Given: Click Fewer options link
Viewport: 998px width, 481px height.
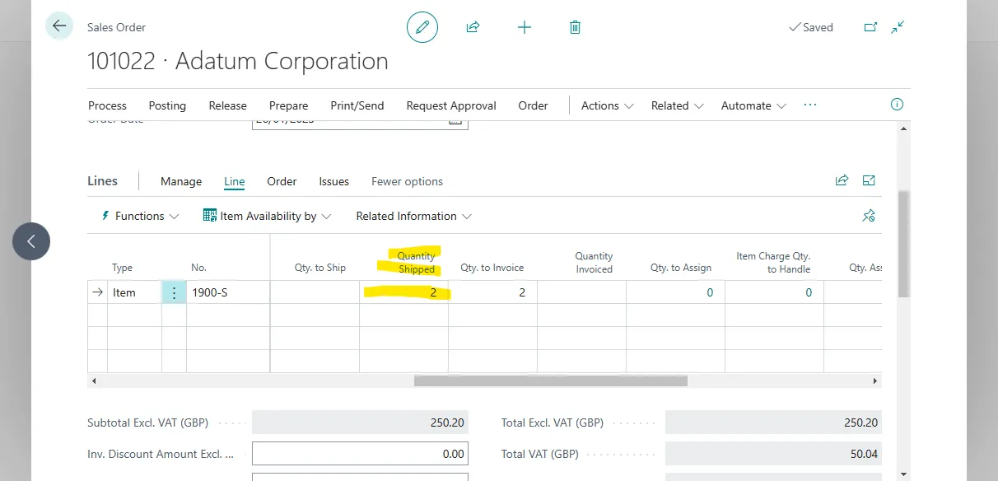Looking at the screenshot, I should coord(407,181).
